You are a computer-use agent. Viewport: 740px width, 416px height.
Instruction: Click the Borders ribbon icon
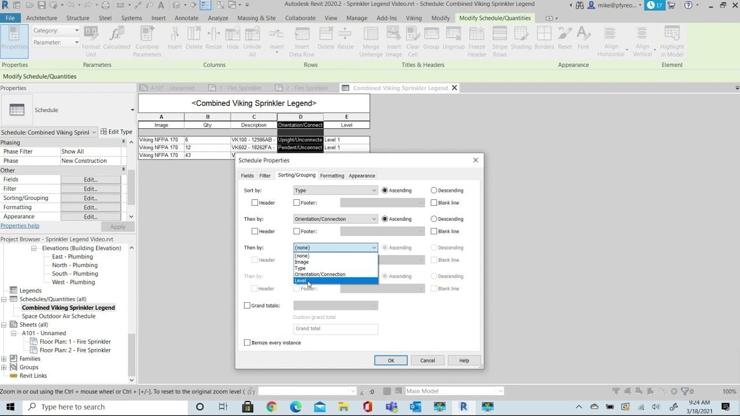click(544, 34)
